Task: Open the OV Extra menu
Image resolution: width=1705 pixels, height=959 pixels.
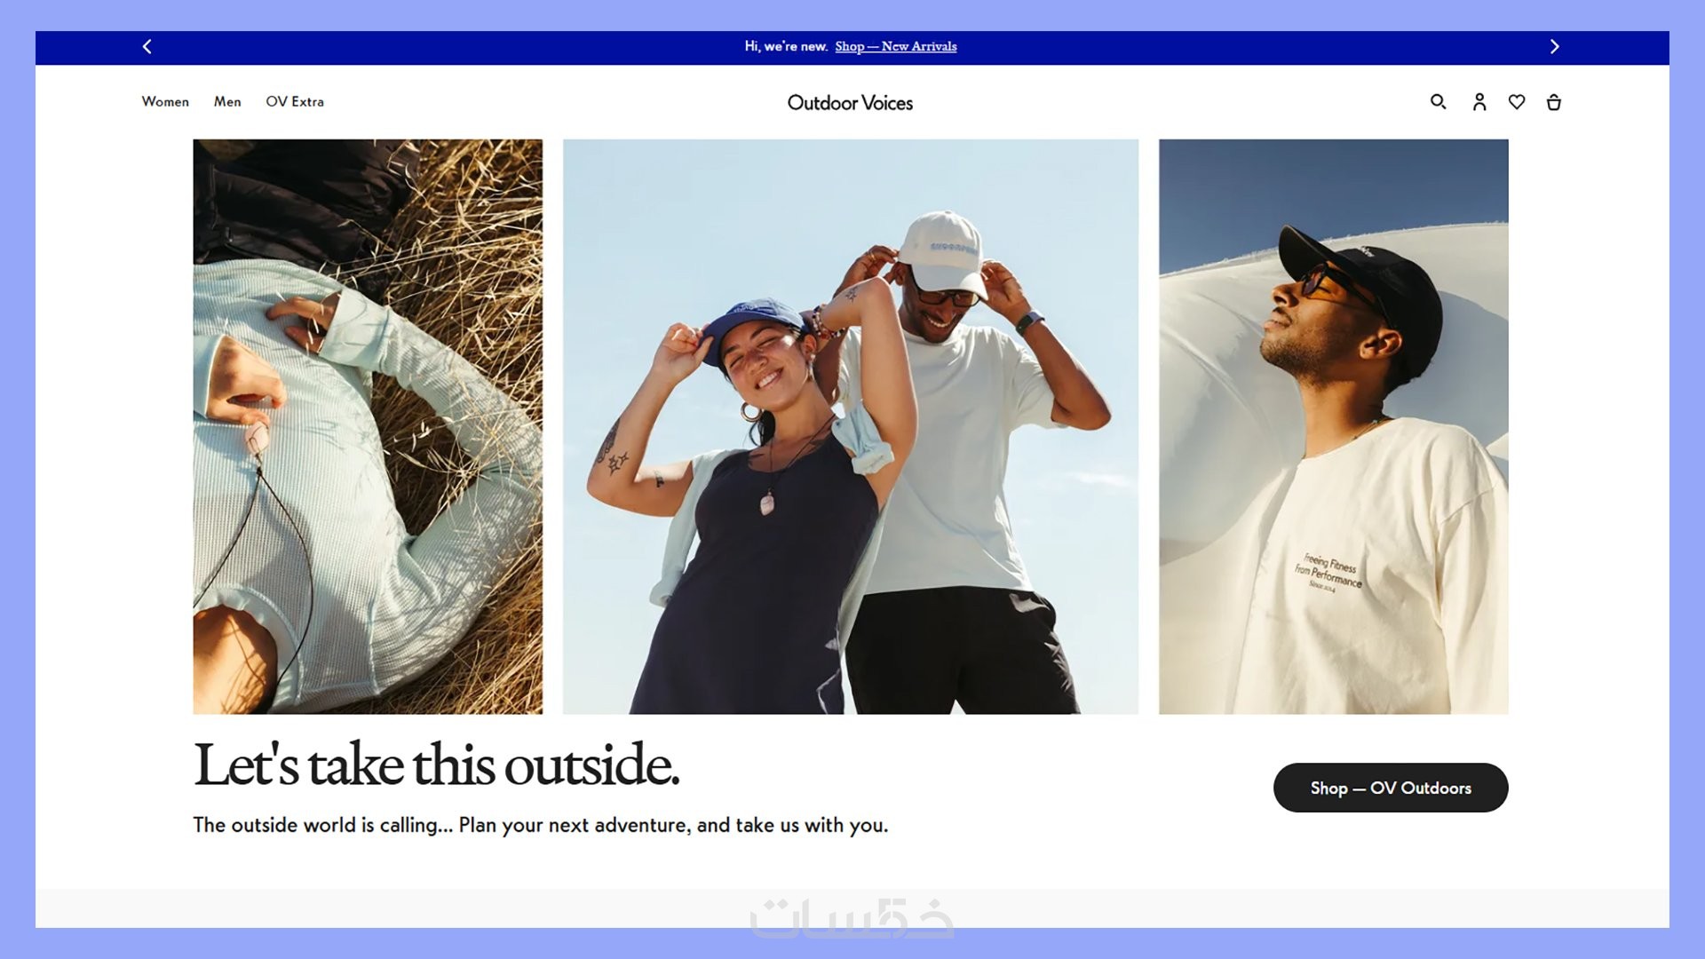Action: click(295, 102)
